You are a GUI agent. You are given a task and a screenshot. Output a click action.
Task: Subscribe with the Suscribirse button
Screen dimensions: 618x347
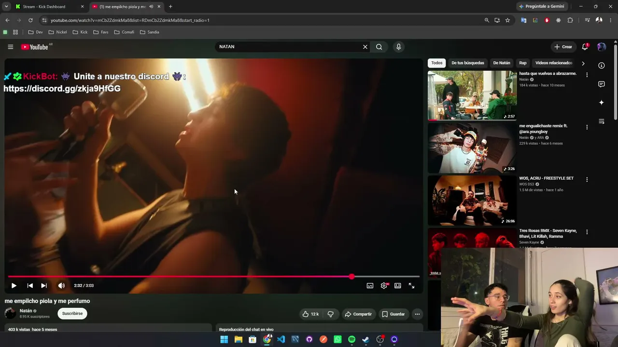click(72, 313)
